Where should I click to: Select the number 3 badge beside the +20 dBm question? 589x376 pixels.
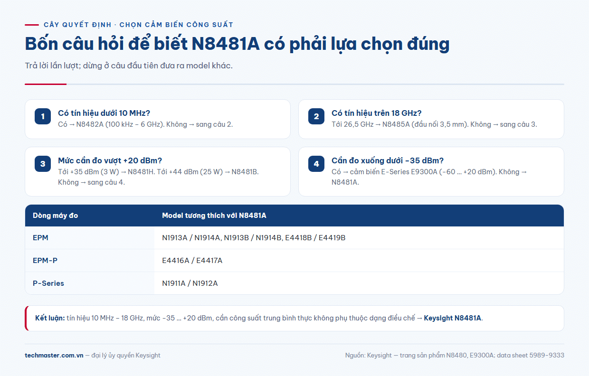point(43,164)
